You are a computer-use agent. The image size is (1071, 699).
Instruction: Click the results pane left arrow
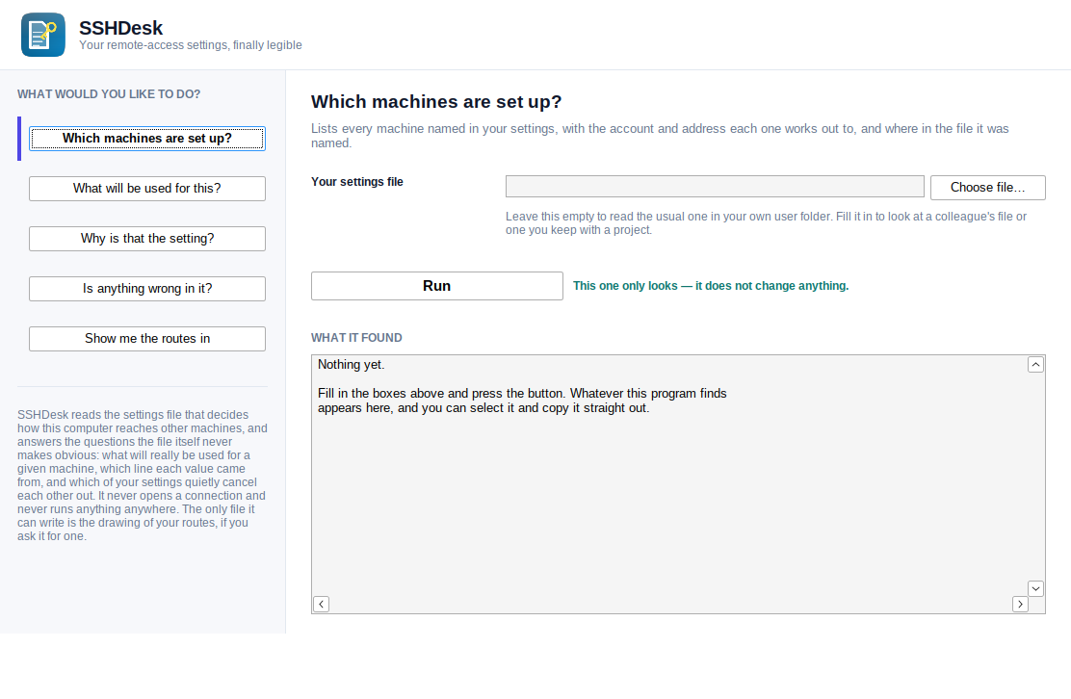pyautogui.click(x=321, y=604)
